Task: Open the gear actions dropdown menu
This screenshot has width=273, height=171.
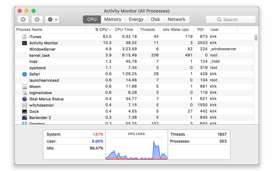Action: (52, 19)
